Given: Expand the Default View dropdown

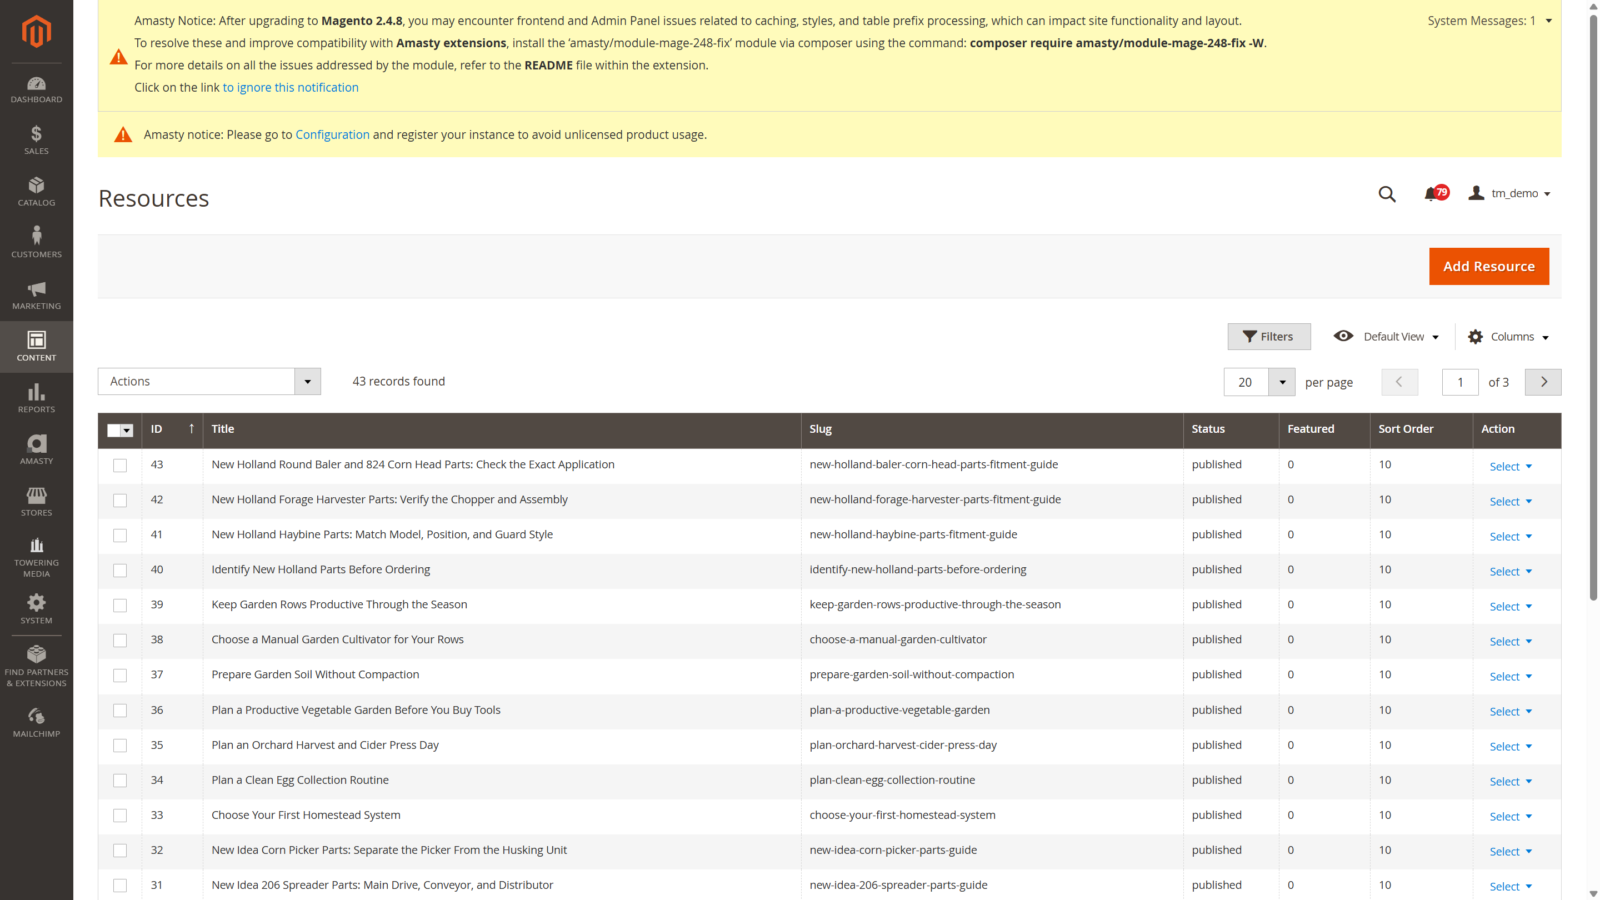Looking at the screenshot, I should point(1436,337).
